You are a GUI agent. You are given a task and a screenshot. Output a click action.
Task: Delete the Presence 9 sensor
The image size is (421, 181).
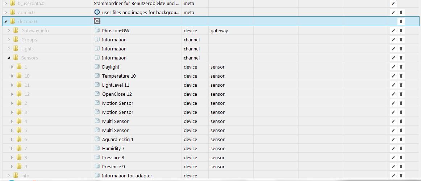[x=401, y=167]
